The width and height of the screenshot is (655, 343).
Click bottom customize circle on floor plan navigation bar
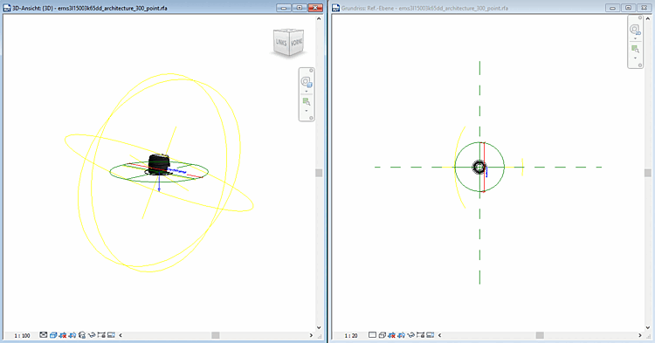tap(640, 65)
